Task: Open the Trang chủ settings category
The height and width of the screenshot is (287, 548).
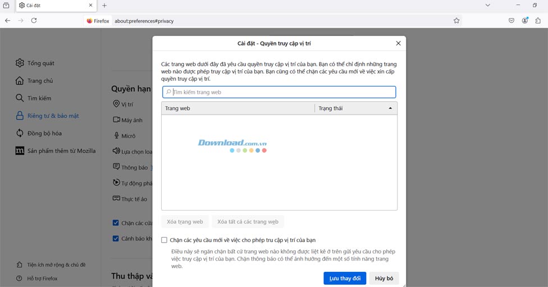Action: click(x=34, y=81)
